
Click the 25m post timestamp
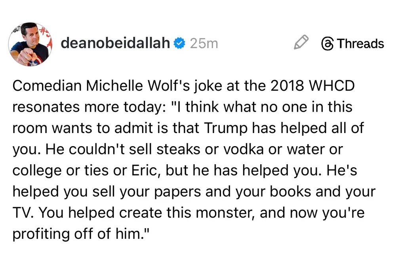coord(204,43)
